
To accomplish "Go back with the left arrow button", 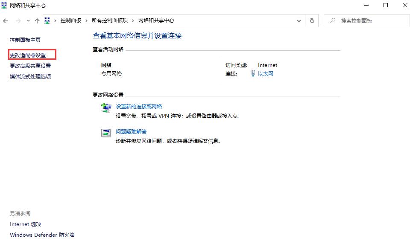I will (x=6, y=21).
